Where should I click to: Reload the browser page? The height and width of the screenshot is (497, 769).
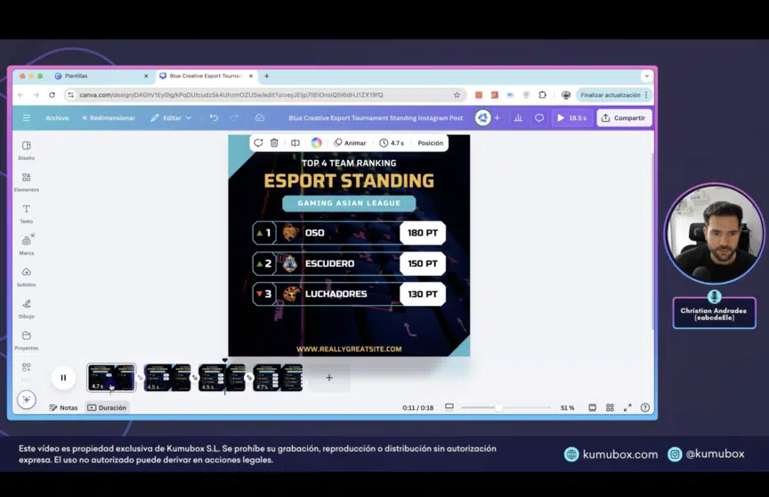[52, 94]
